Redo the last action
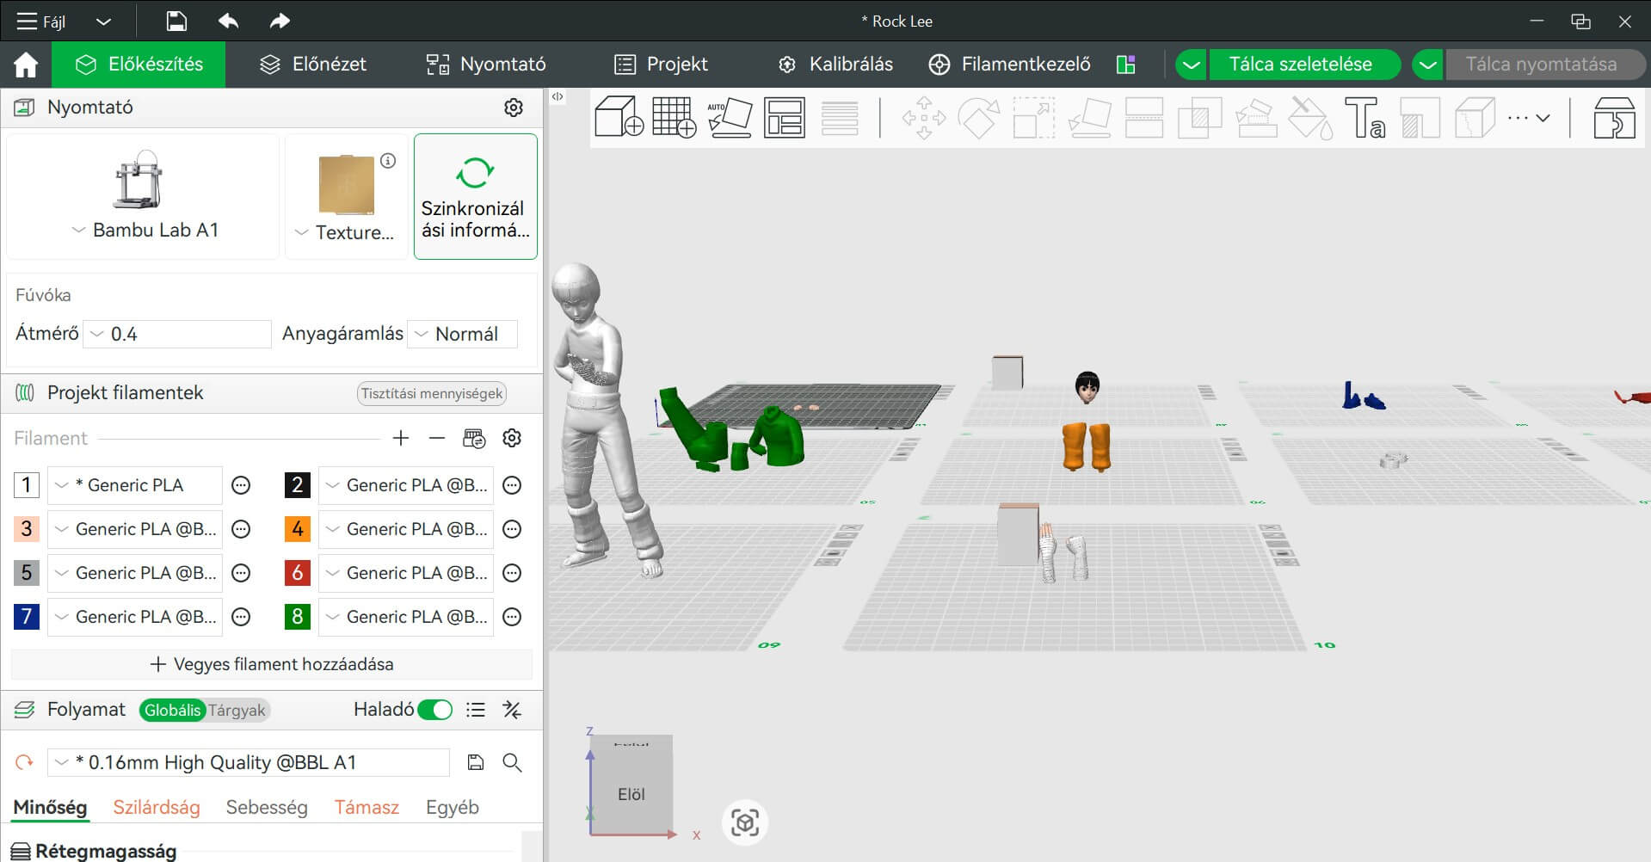Screen dimensions: 1651x862 coord(280,21)
